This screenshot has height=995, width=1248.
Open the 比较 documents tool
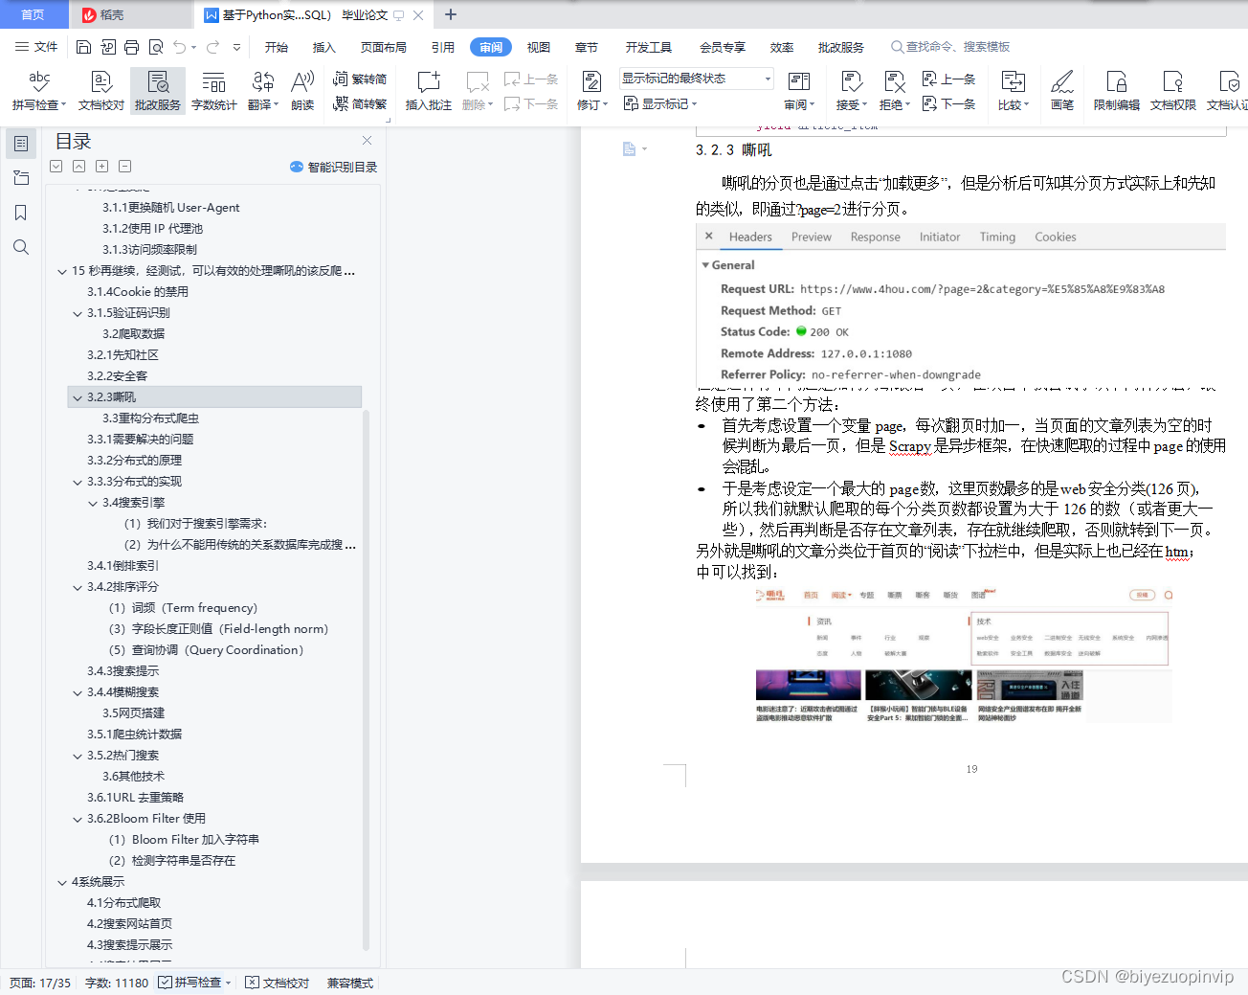coord(1013,91)
